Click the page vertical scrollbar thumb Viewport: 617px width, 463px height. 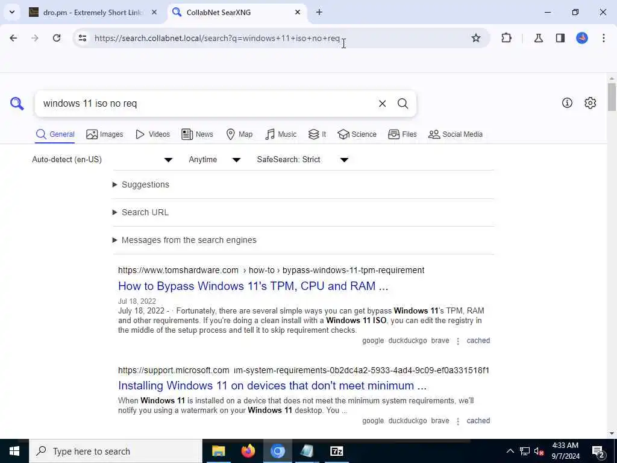click(x=612, y=97)
